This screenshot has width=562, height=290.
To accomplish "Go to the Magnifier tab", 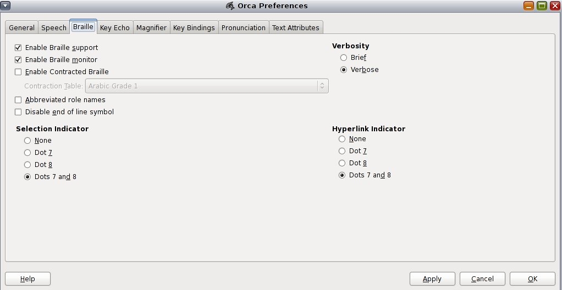I will [x=151, y=27].
